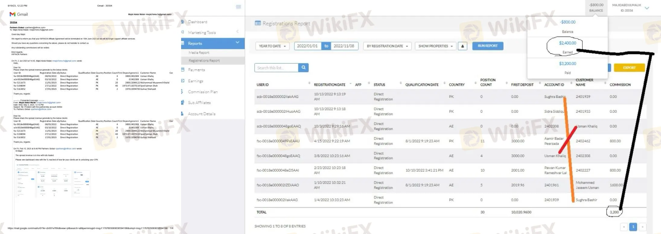661x234 pixels.
Task: Click dashboard thumbnail image in Gmail message
Action: pyautogui.click(x=53, y=180)
